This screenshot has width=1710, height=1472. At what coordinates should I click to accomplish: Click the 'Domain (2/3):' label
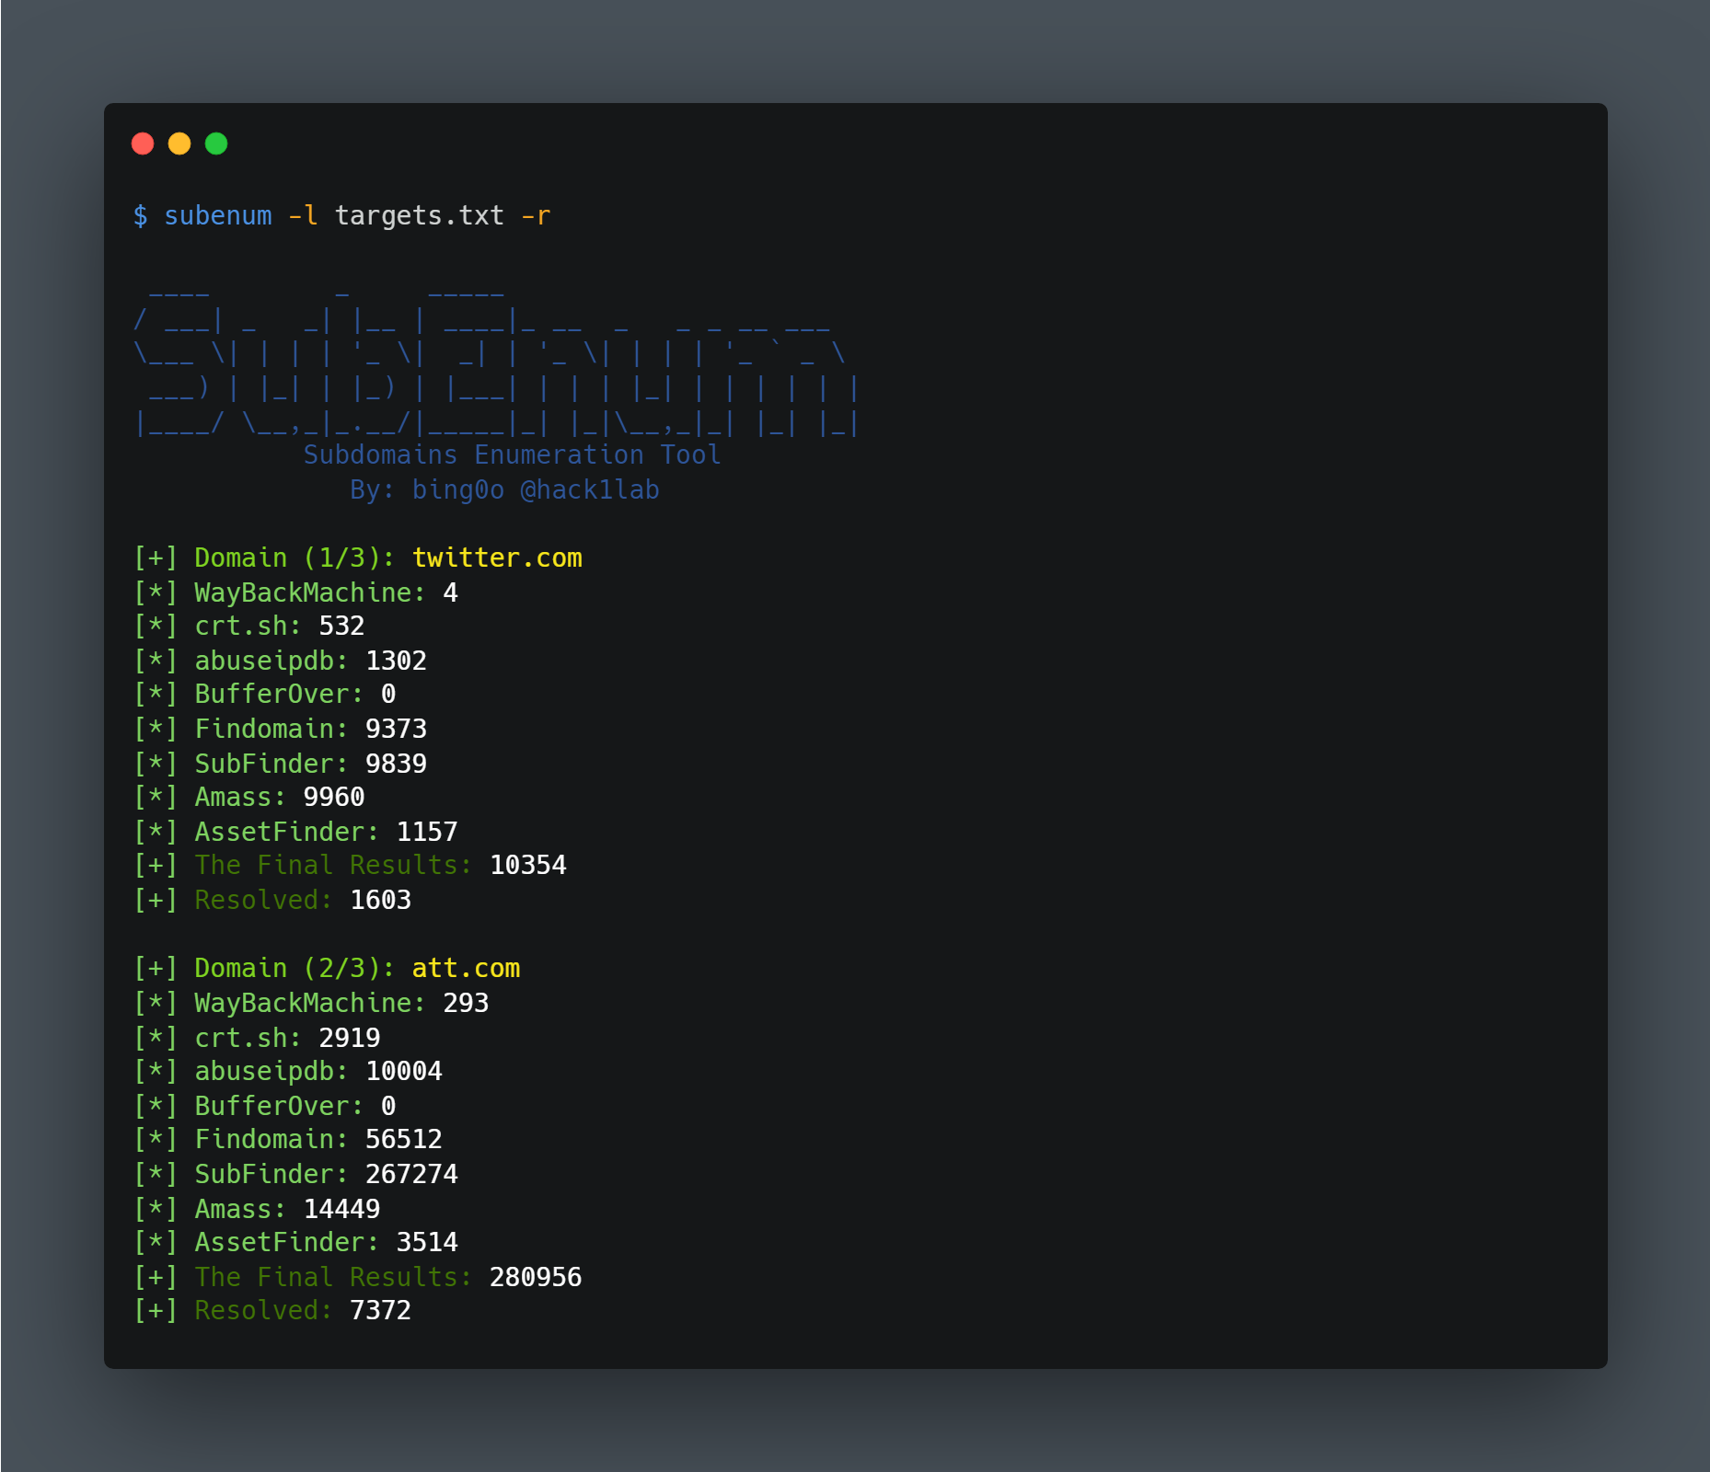pos(295,968)
